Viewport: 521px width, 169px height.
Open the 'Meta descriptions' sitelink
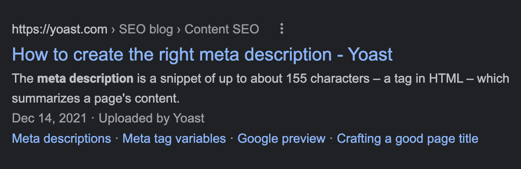(62, 138)
